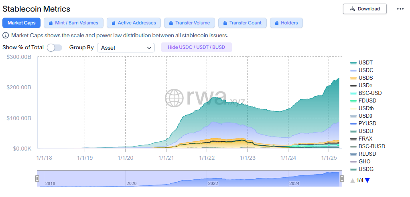This screenshot has width=410, height=197.
Task: Enable the Show % of Total switch
Action: point(55,48)
